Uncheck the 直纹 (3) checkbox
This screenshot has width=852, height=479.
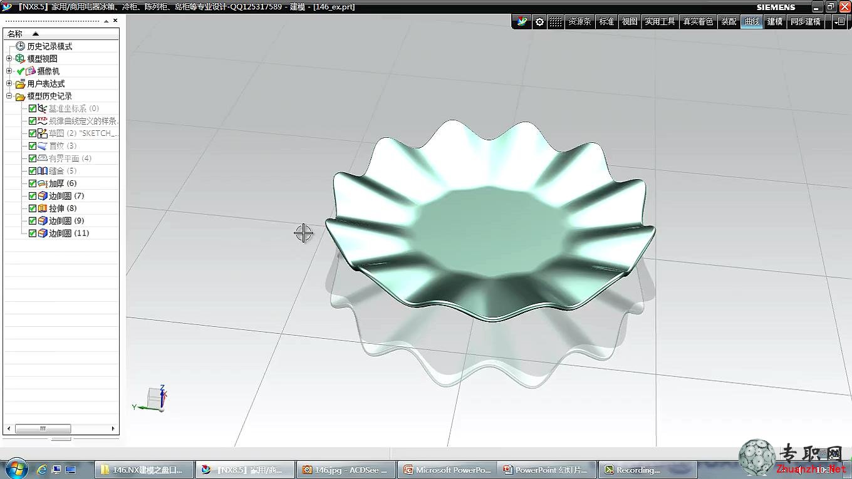point(33,146)
